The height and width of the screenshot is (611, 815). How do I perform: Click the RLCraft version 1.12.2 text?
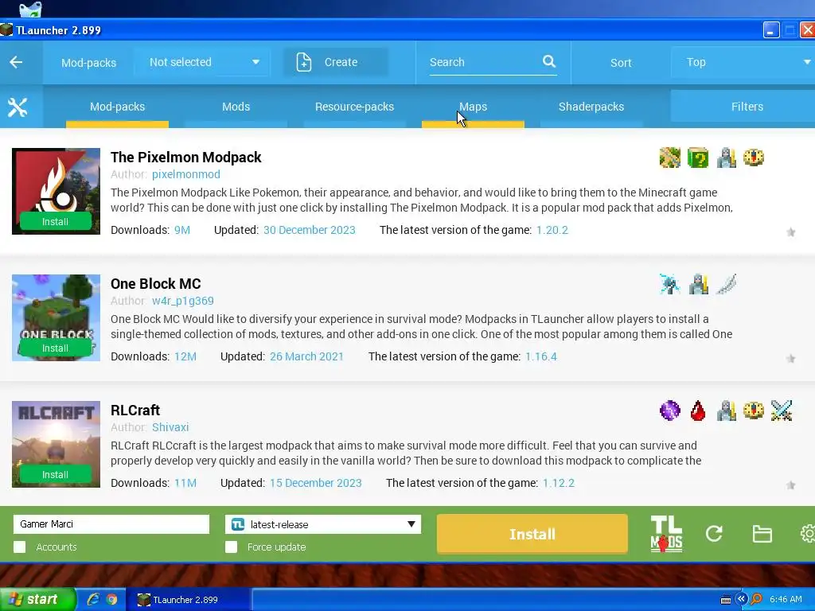(559, 483)
